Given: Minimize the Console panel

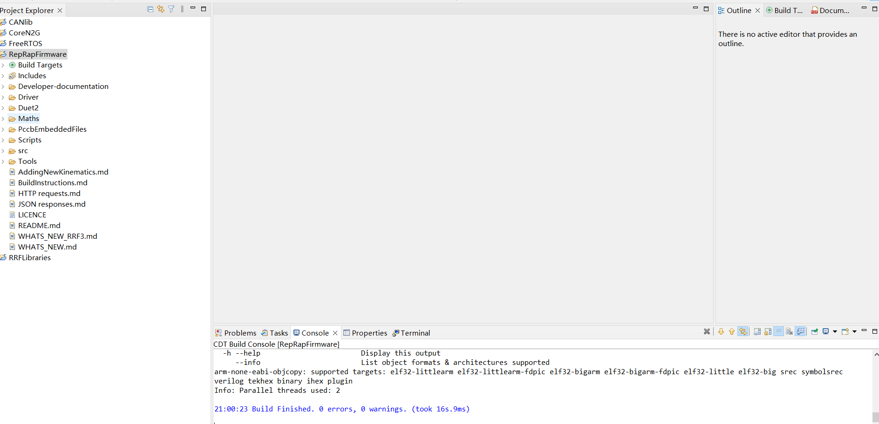Looking at the screenshot, I should (x=864, y=330).
